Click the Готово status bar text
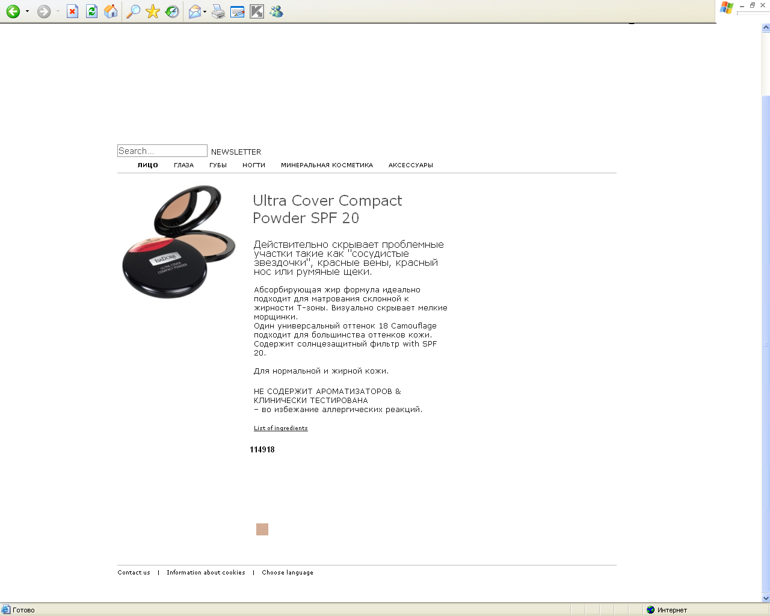 23,610
